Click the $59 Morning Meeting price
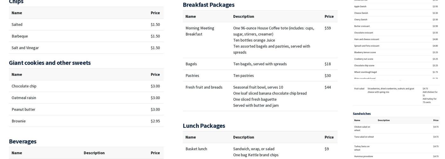This screenshot has width=445, height=159. tap(328, 28)
